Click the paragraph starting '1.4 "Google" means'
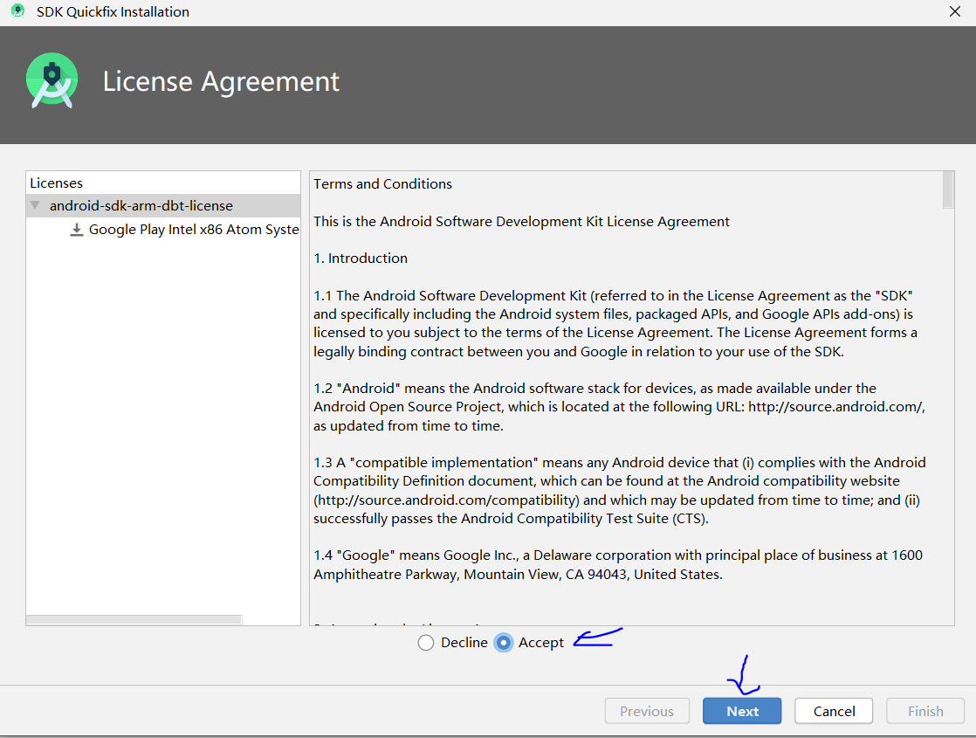This screenshot has height=738, width=976. [618, 565]
